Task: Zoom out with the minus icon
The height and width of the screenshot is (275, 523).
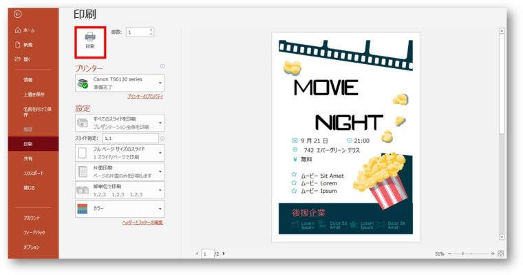Action: [x=449, y=254]
